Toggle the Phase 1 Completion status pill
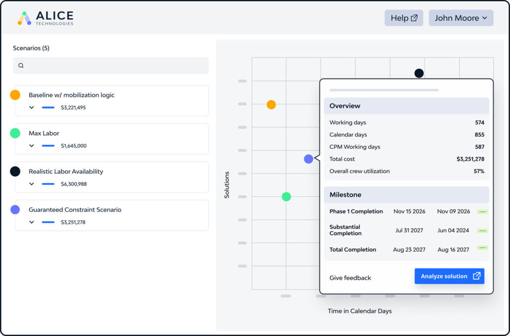The image size is (510, 336). click(x=482, y=211)
